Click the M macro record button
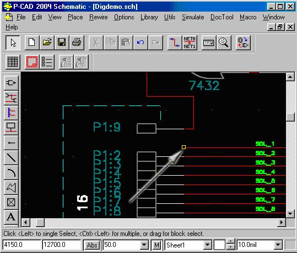This screenshot has width=297, height=253. (156, 245)
